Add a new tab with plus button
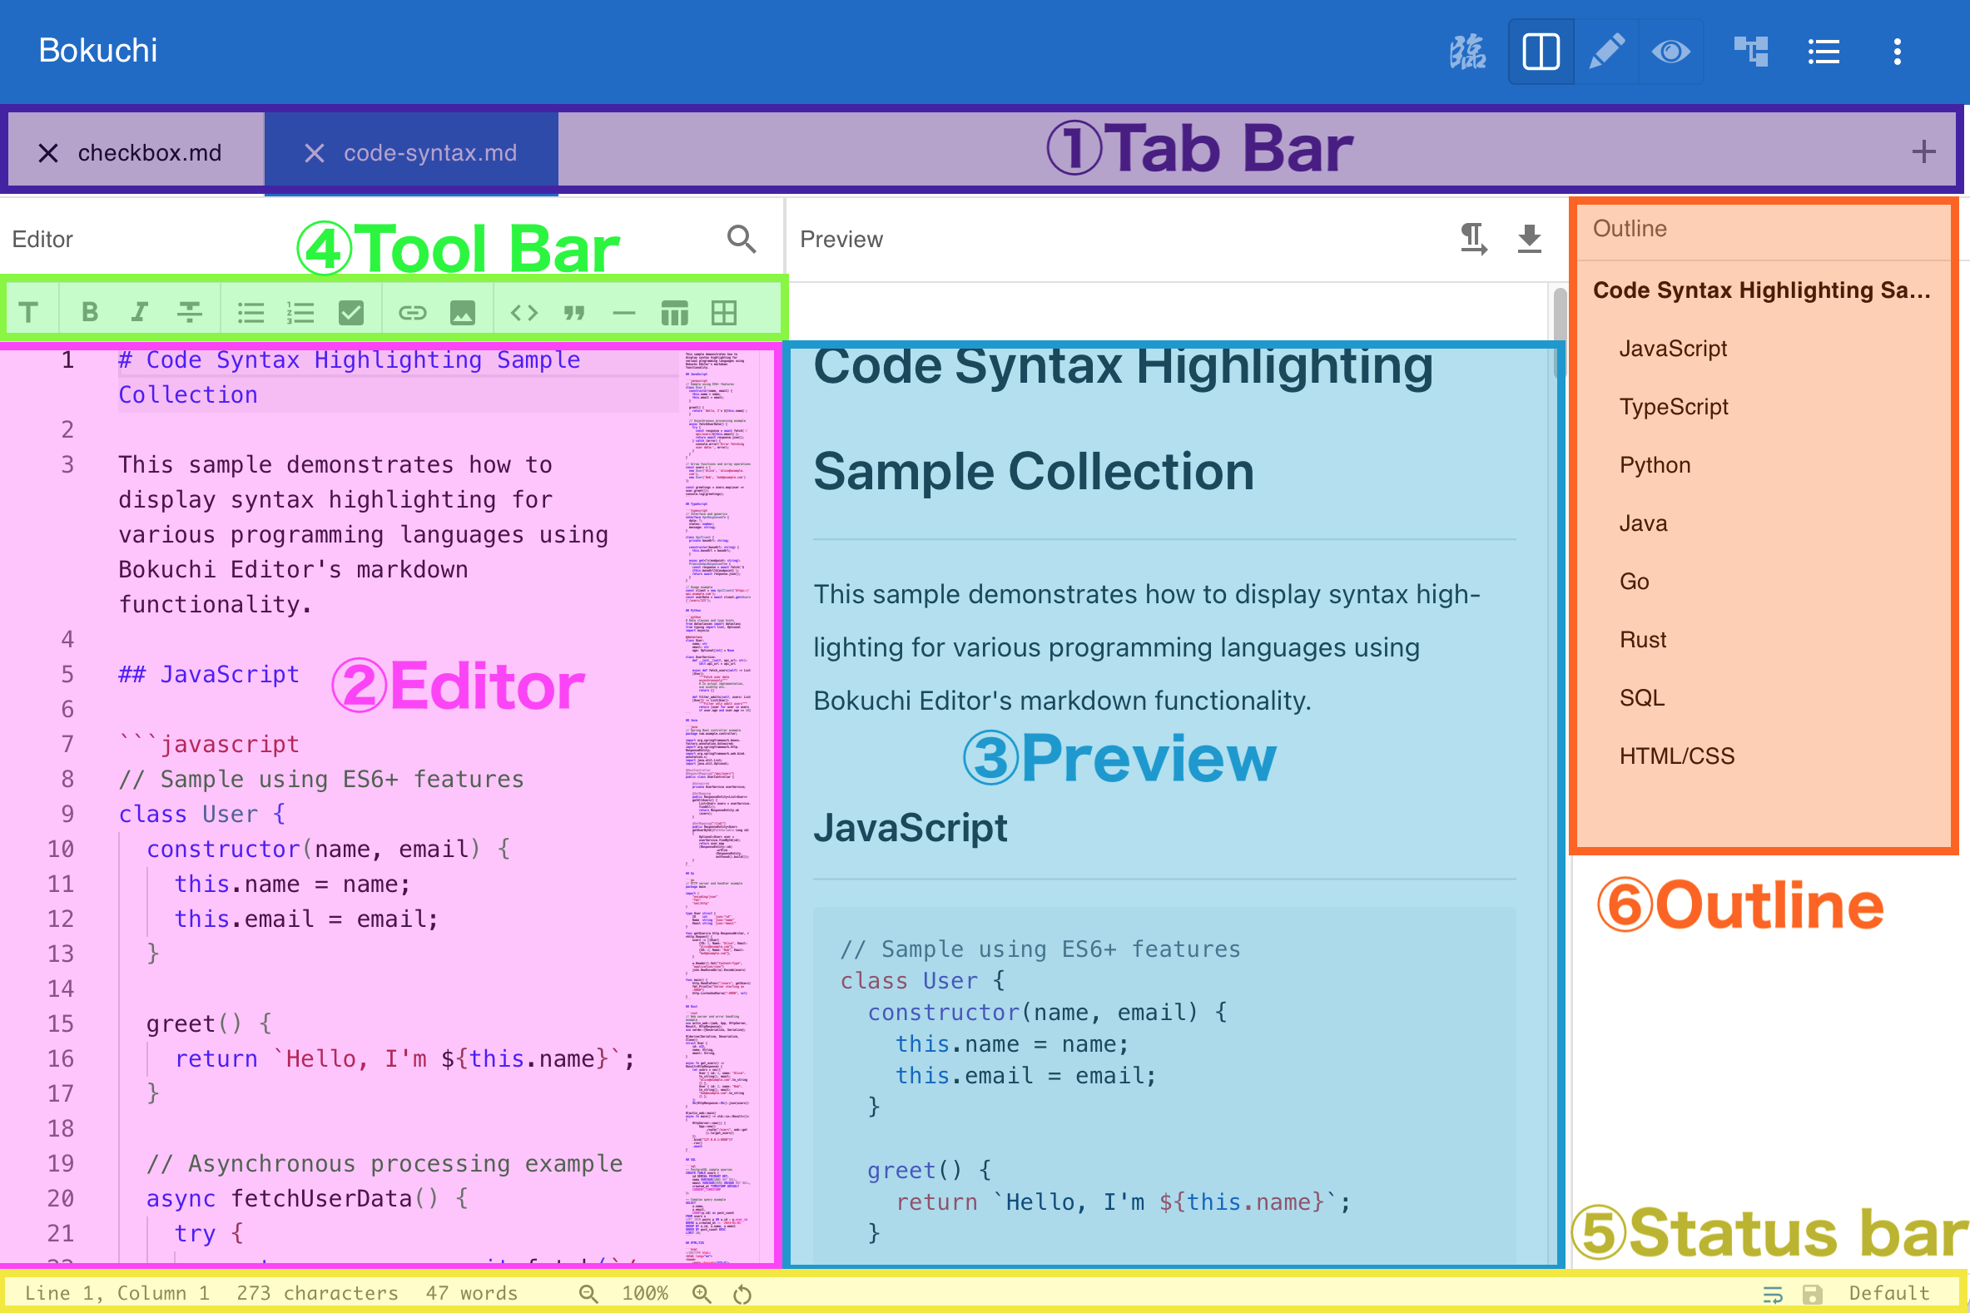This screenshot has height=1313, width=1970. click(1924, 151)
